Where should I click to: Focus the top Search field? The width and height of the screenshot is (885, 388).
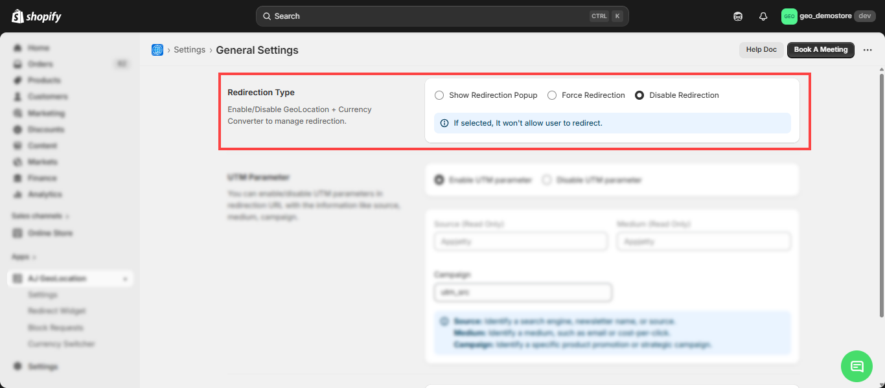(428, 16)
